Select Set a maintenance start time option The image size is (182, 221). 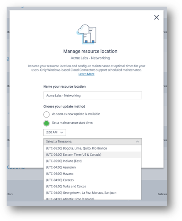[x=47, y=123]
